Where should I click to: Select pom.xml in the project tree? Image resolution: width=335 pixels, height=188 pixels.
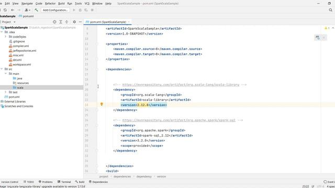pos(14,97)
